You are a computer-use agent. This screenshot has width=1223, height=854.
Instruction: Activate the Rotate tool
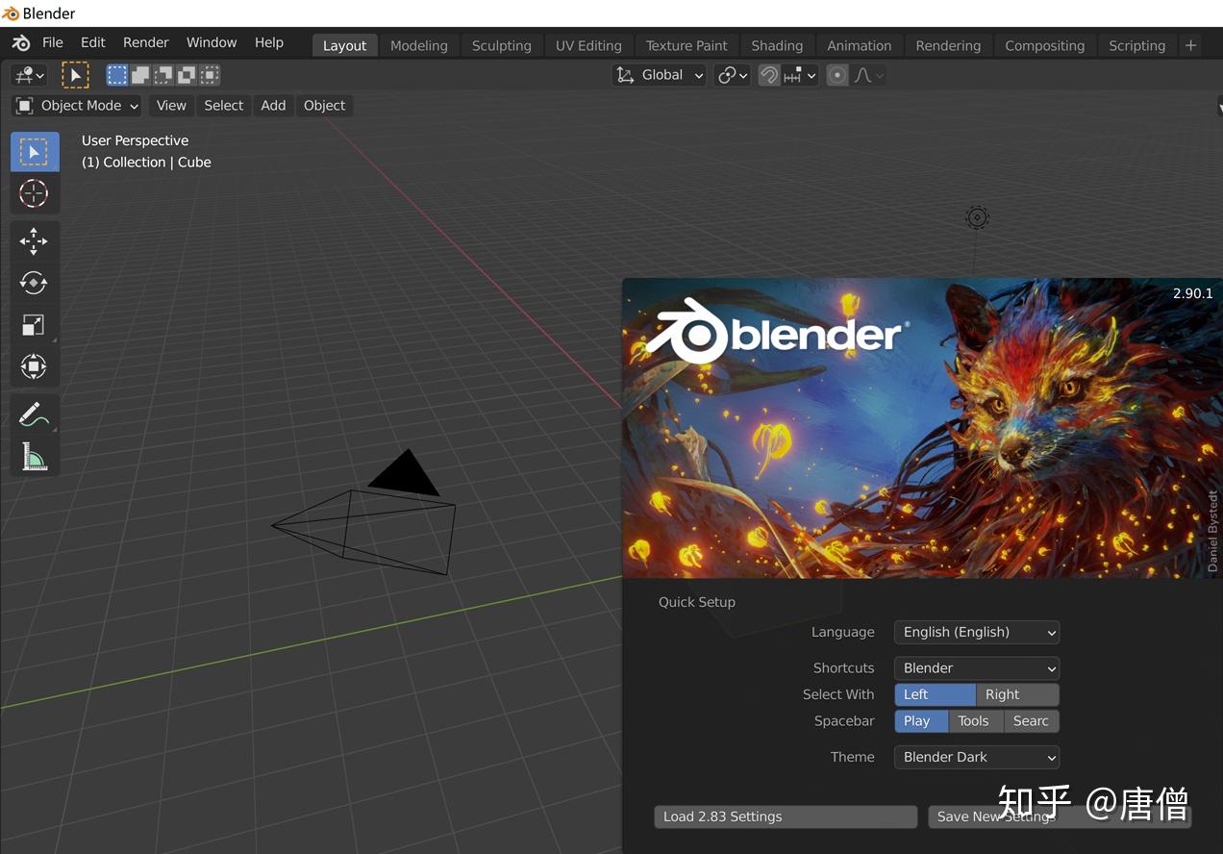point(34,282)
